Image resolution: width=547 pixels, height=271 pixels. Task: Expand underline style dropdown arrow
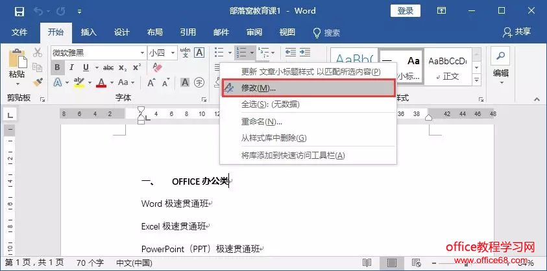click(97, 67)
